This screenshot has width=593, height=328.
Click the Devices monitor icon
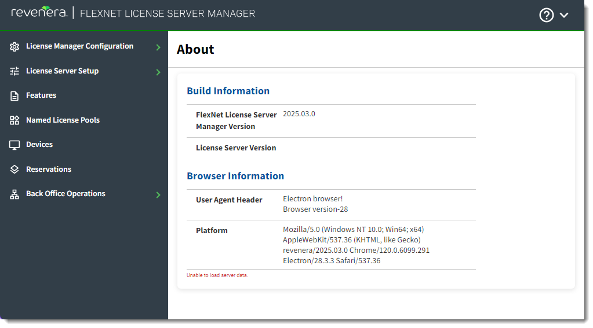click(14, 145)
